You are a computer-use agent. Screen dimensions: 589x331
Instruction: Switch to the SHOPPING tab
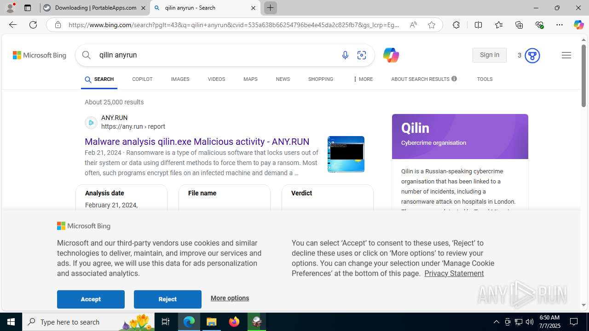pos(321,79)
